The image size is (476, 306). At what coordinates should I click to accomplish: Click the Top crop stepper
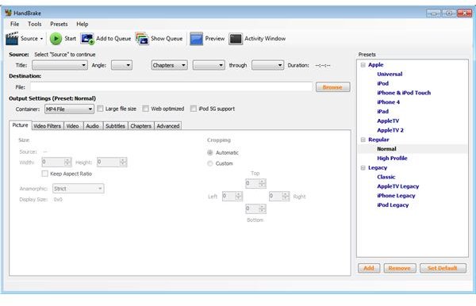255,183
